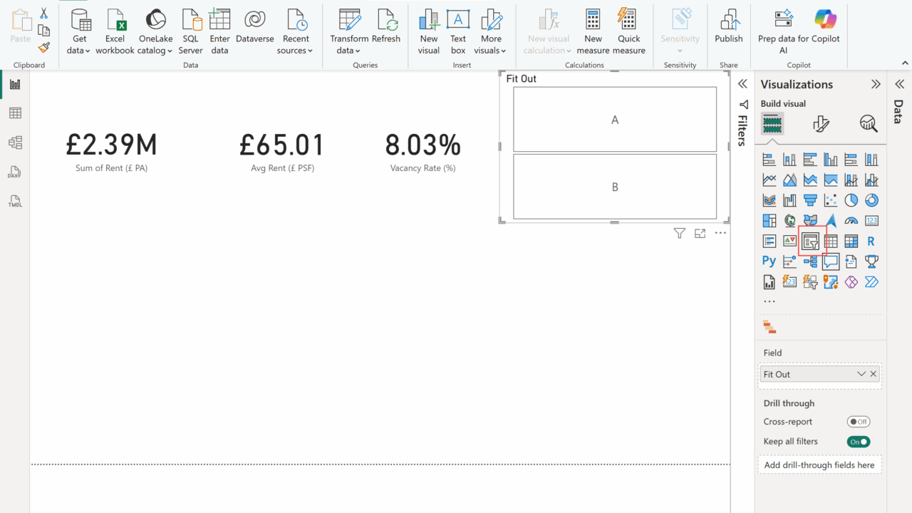Connect to SQL Server
Image resolution: width=912 pixels, height=513 pixels.
click(x=191, y=31)
